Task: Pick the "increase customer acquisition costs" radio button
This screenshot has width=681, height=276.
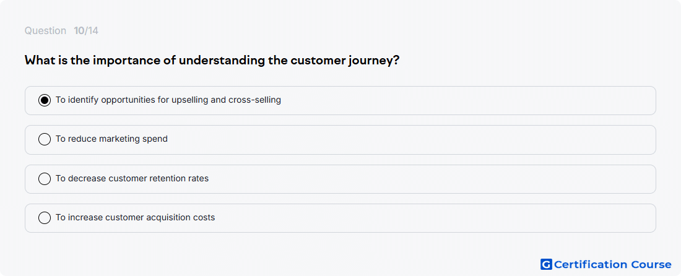Action: pos(45,218)
